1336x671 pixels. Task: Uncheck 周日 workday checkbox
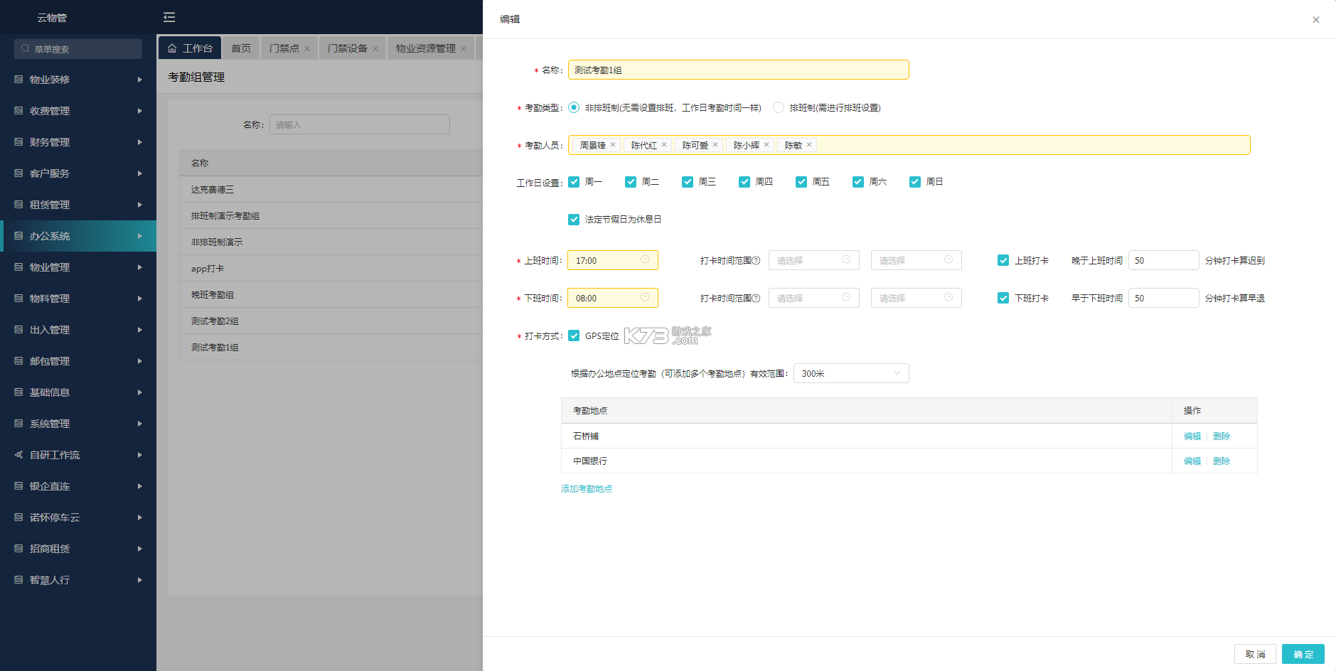(x=915, y=182)
